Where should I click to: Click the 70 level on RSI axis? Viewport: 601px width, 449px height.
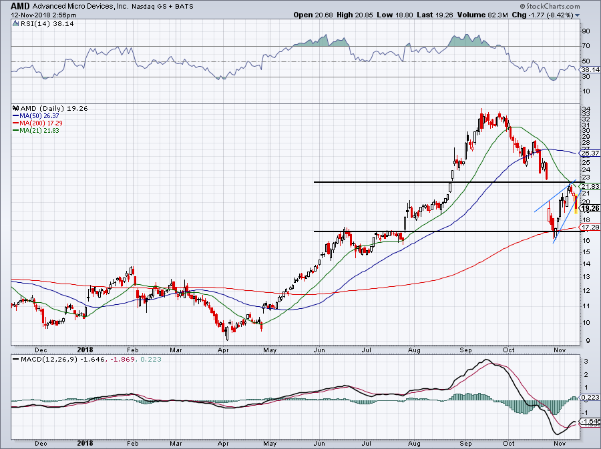(x=586, y=46)
